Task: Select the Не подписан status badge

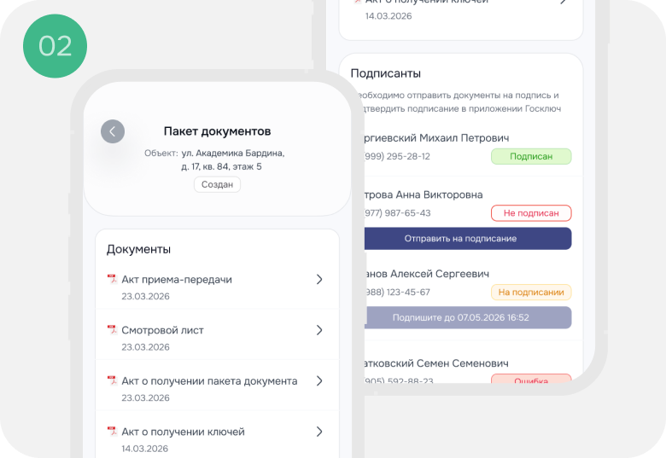Action: point(531,213)
